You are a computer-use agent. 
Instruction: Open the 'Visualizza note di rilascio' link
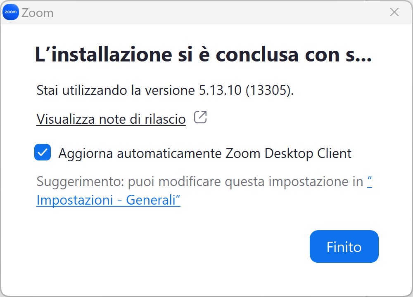click(x=111, y=119)
